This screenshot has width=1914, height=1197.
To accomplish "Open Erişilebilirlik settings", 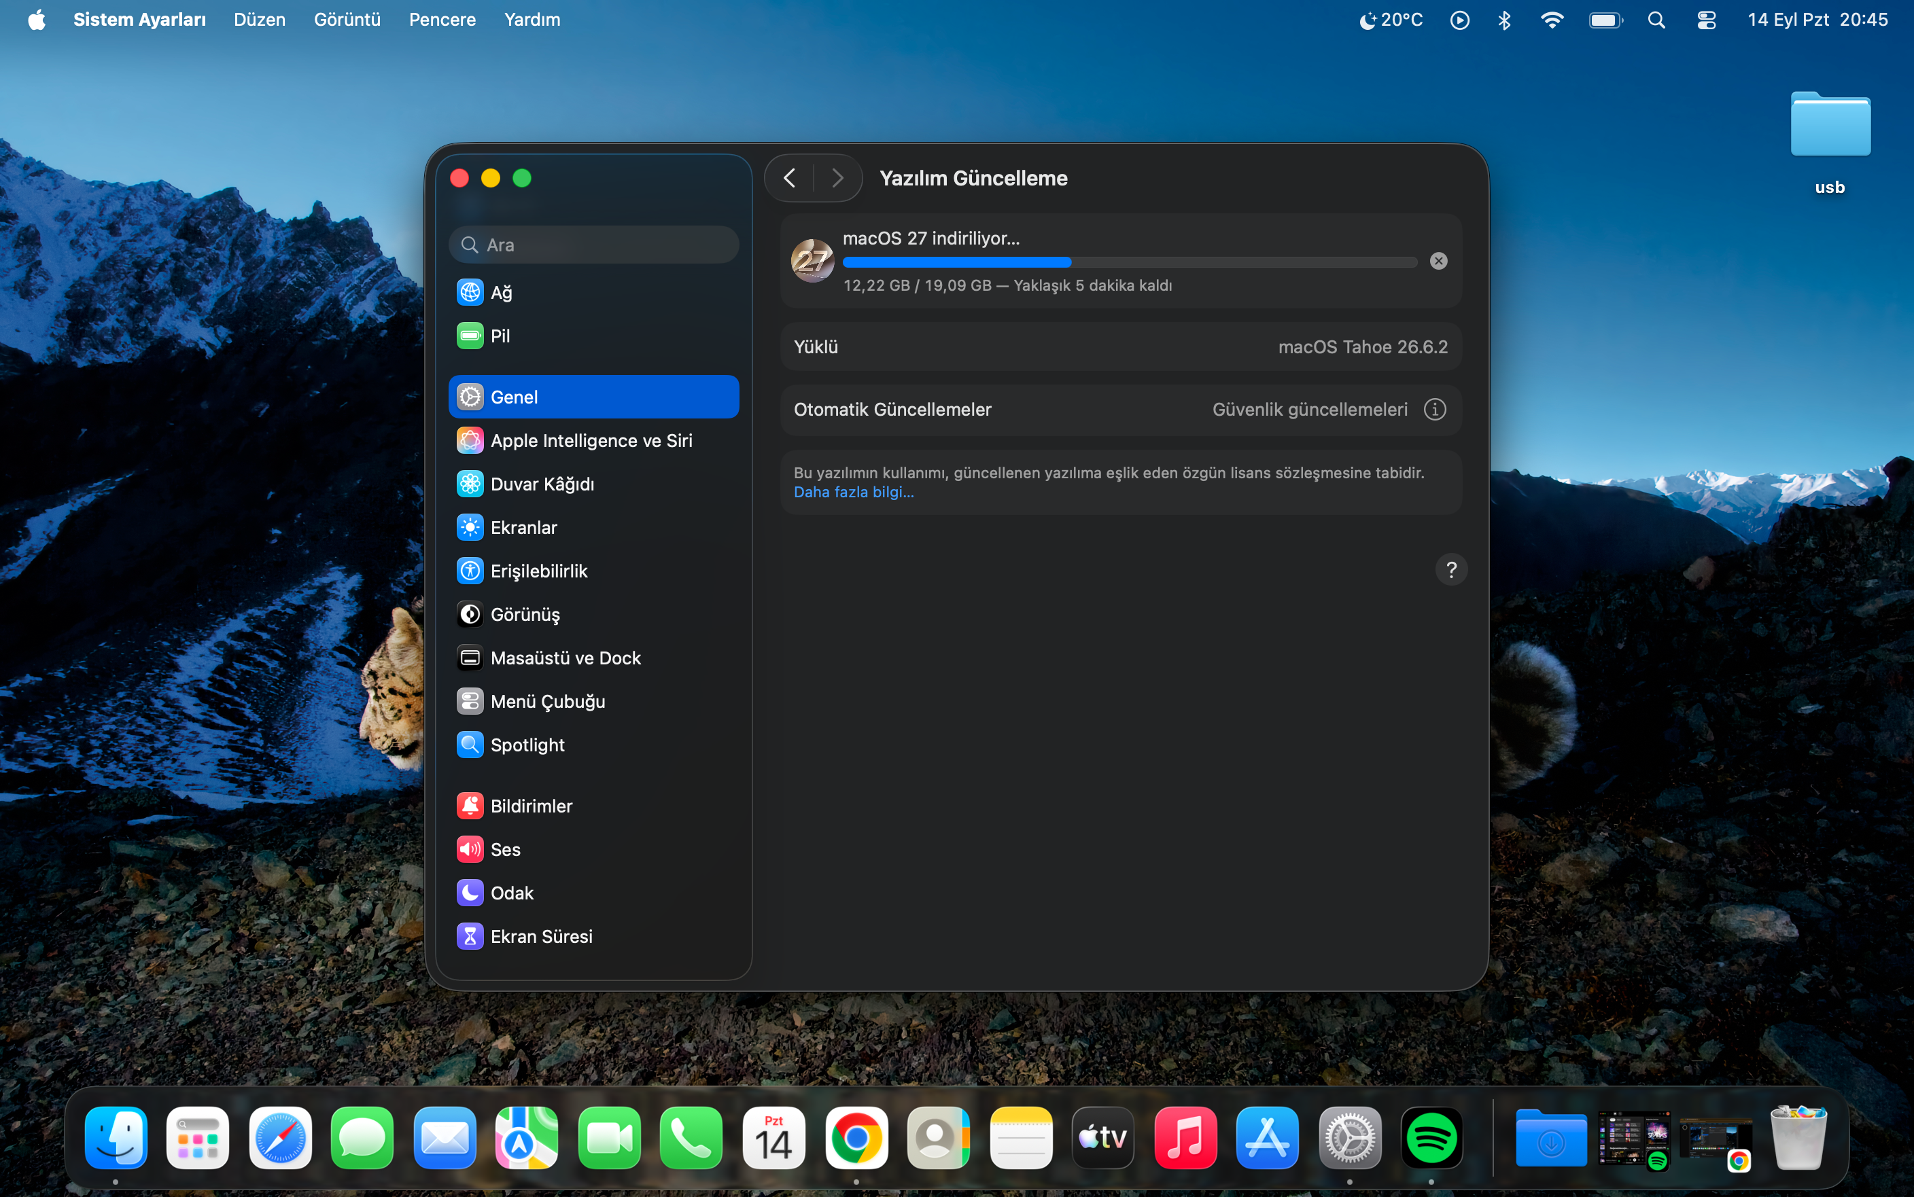I will pos(593,571).
